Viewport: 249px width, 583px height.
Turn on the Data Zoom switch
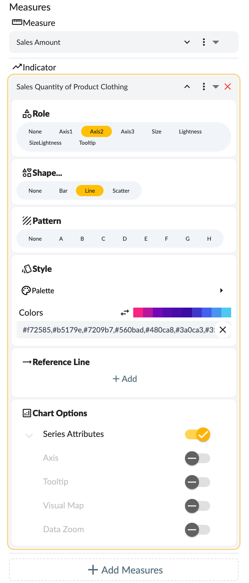[x=198, y=530]
